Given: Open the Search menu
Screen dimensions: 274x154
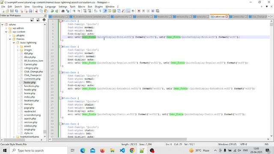Looking at the screenshot, I should 18,7.
